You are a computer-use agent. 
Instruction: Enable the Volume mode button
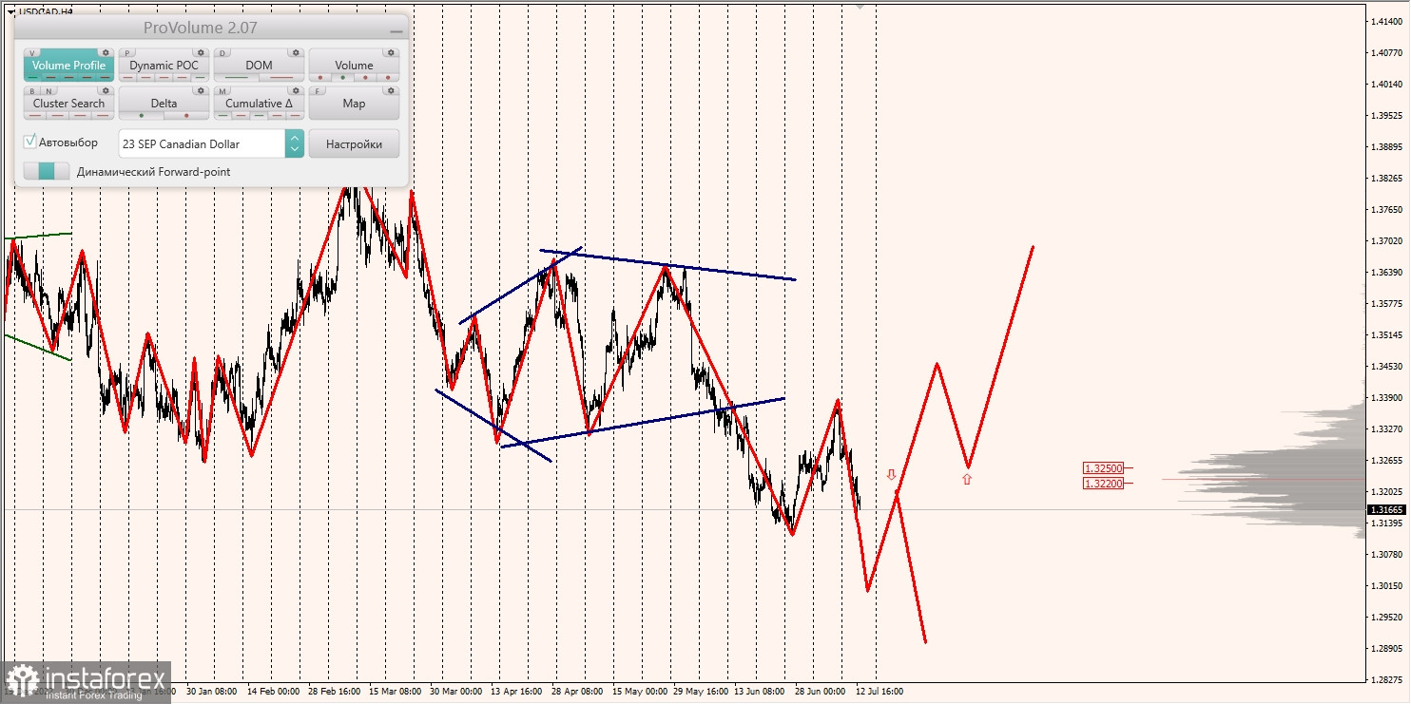354,66
